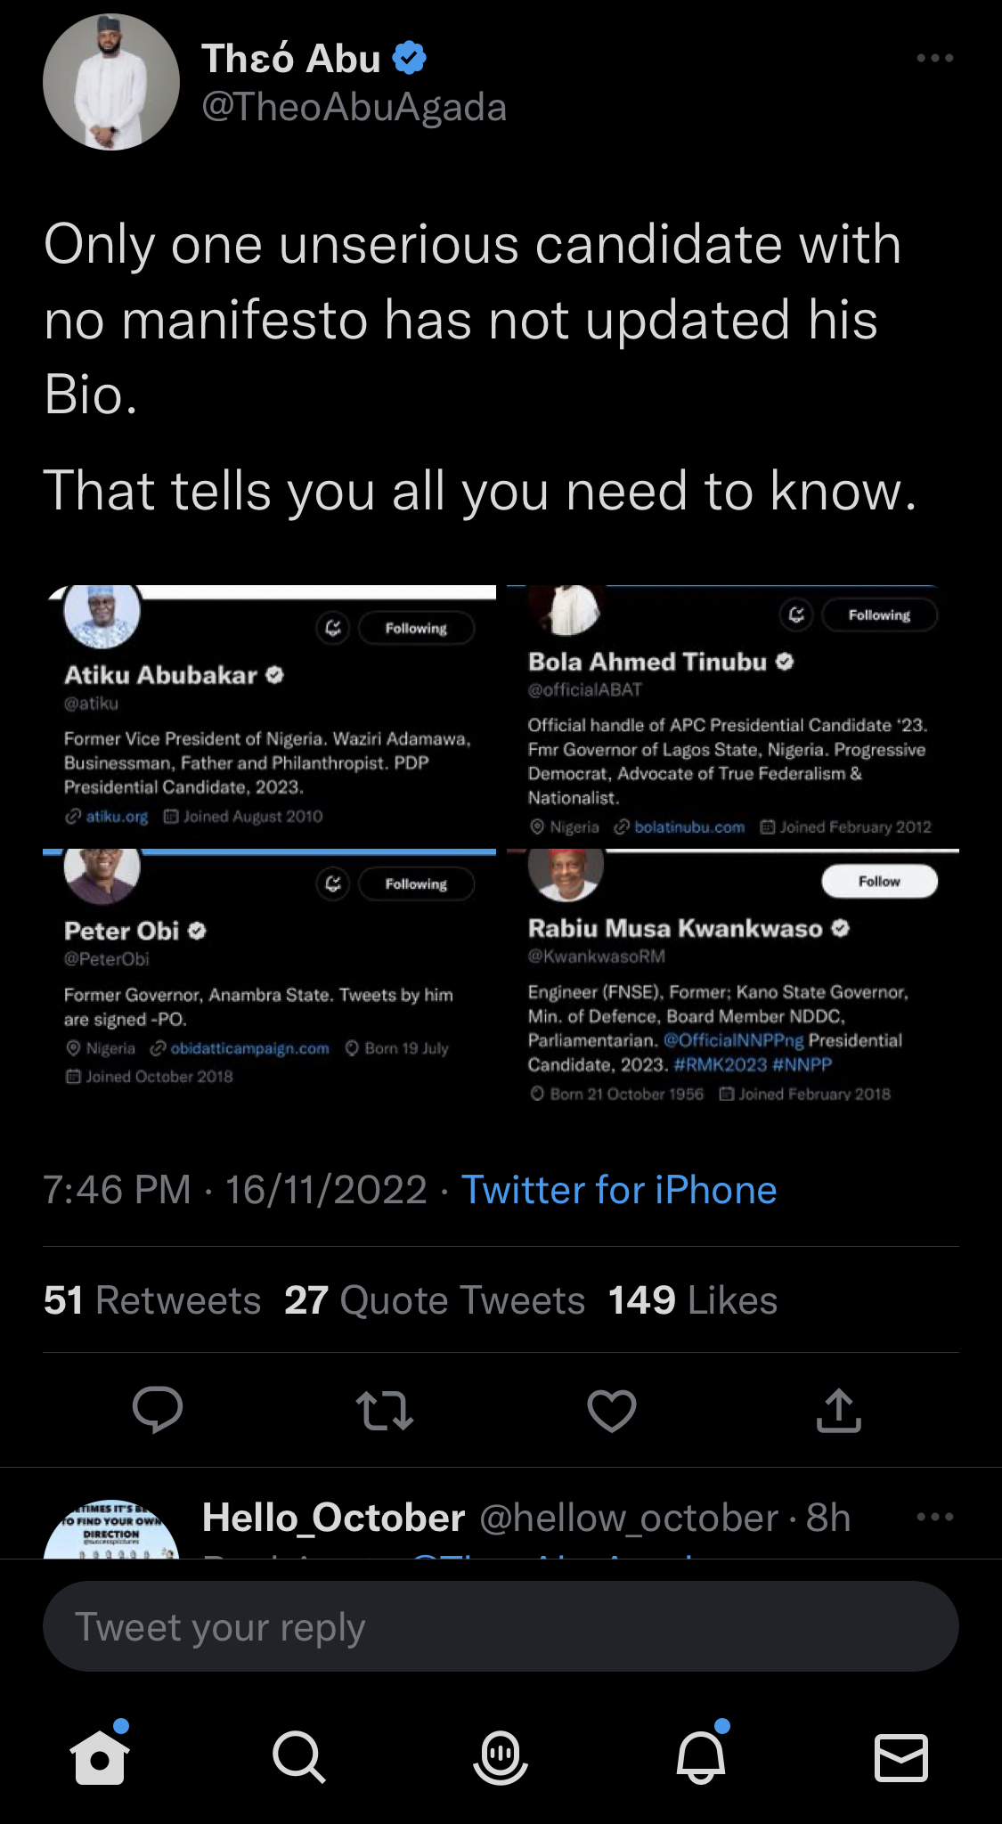1002x1824 pixels.
Task: Type in Tweet your reply field
Action: (501, 1626)
